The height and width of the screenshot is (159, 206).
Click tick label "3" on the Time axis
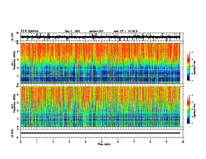[x=69, y=142]
